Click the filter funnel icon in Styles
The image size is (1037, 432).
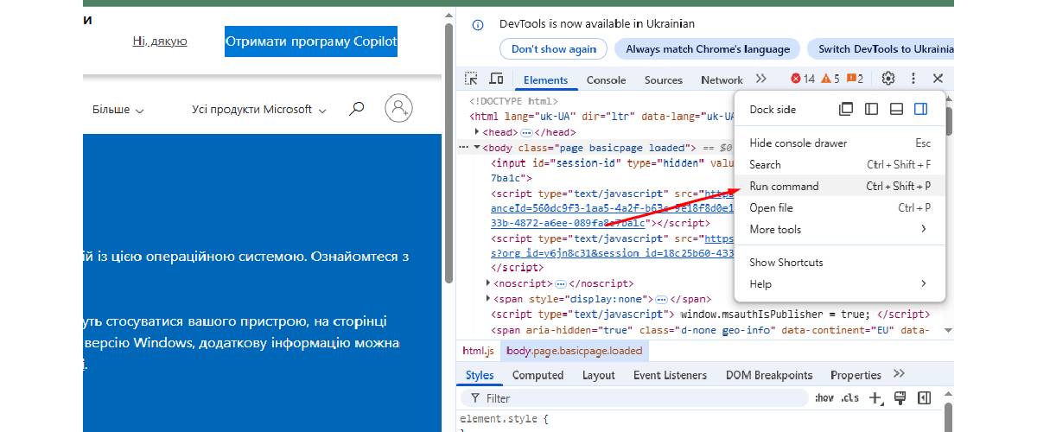pyautogui.click(x=474, y=398)
